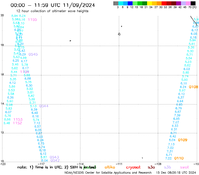Pick the dark blue swatch left of the 12 ft mark
199x175 pixels.
[130, 3]
